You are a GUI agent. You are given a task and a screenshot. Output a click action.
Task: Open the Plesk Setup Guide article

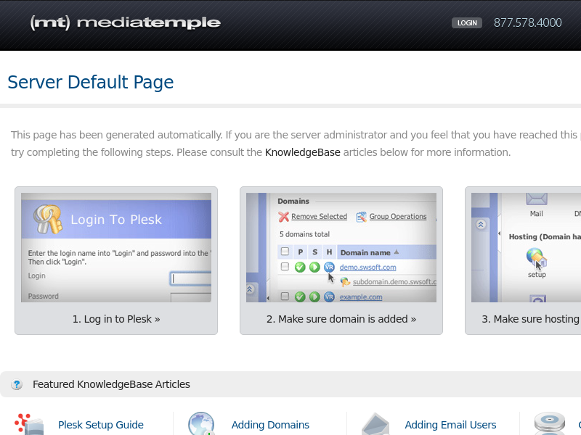pyautogui.click(x=101, y=425)
